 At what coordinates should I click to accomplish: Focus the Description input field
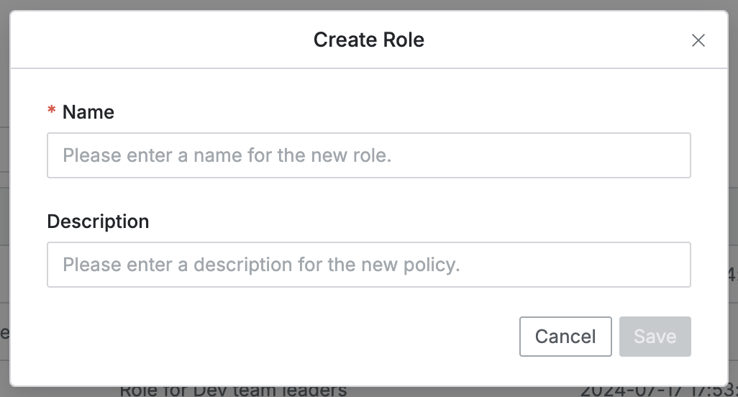point(368,265)
